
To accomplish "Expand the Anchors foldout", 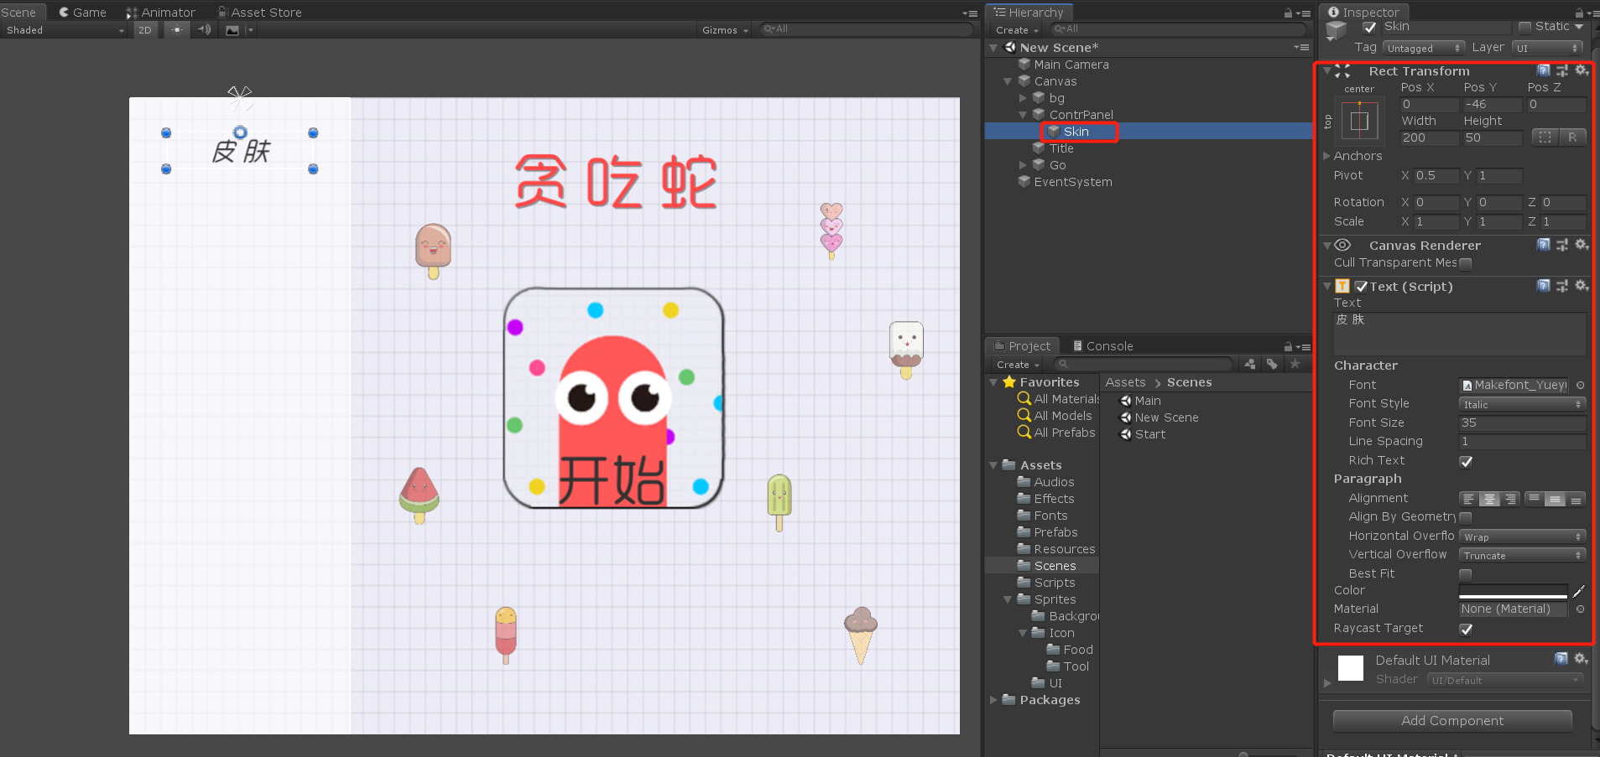I will pyautogui.click(x=1326, y=156).
